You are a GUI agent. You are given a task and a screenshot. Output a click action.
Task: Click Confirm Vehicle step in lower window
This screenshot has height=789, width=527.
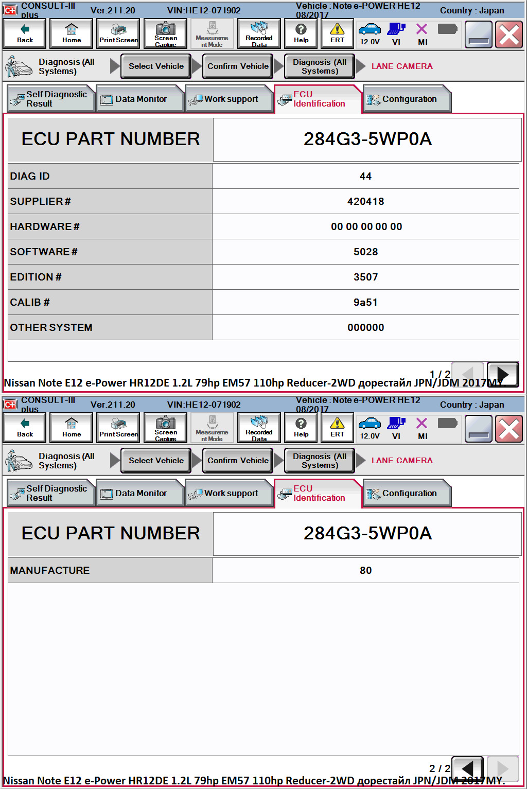point(238,461)
